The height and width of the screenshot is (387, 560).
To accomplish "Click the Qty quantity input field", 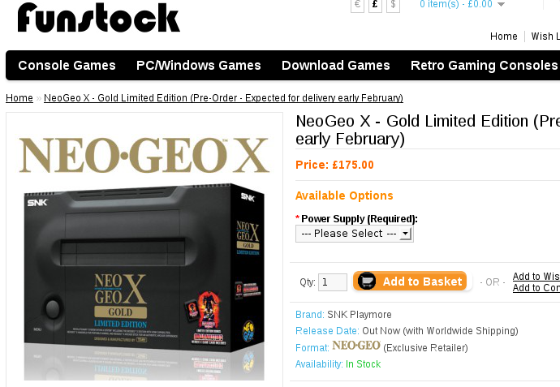I will pyautogui.click(x=333, y=282).
